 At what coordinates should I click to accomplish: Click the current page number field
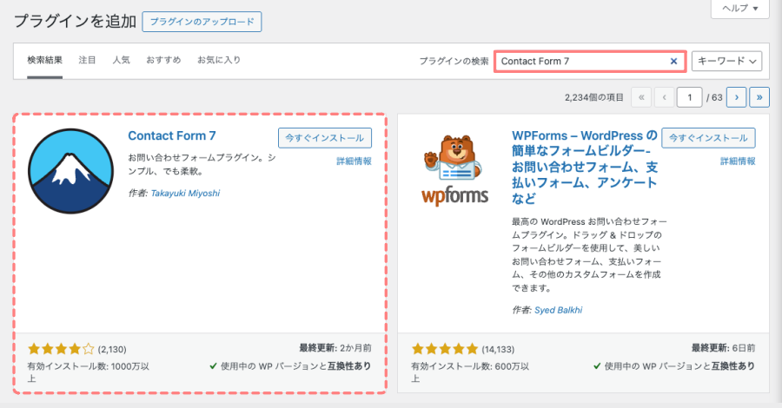pyautogui.click(x=689, y=97)
